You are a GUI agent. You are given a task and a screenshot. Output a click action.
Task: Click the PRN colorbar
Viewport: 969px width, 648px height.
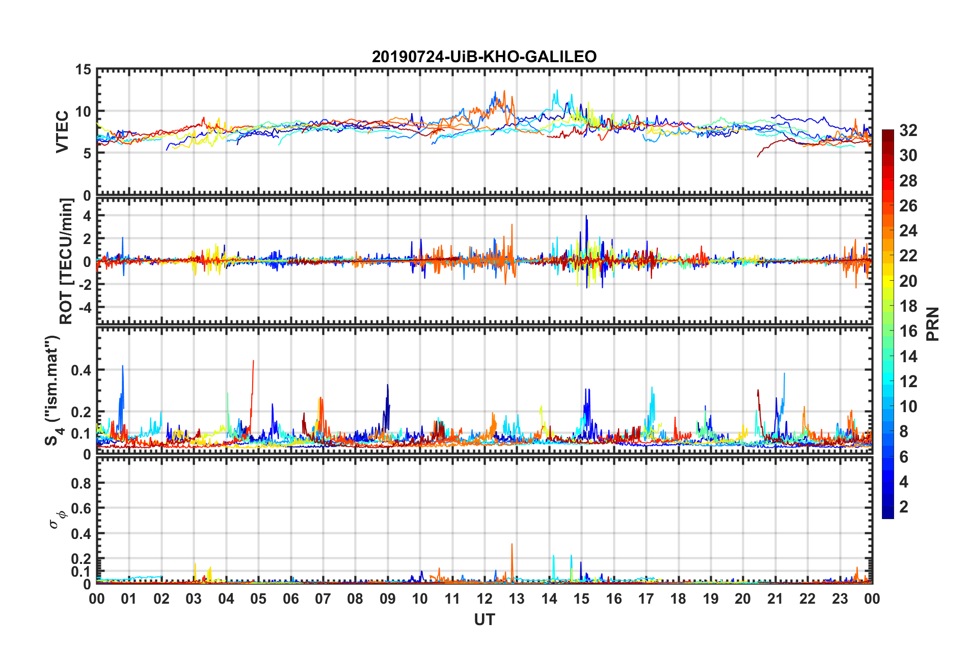click(887, 324)
